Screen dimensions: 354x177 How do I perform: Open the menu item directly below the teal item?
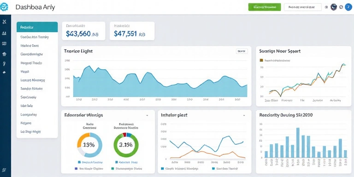(35, 37)
